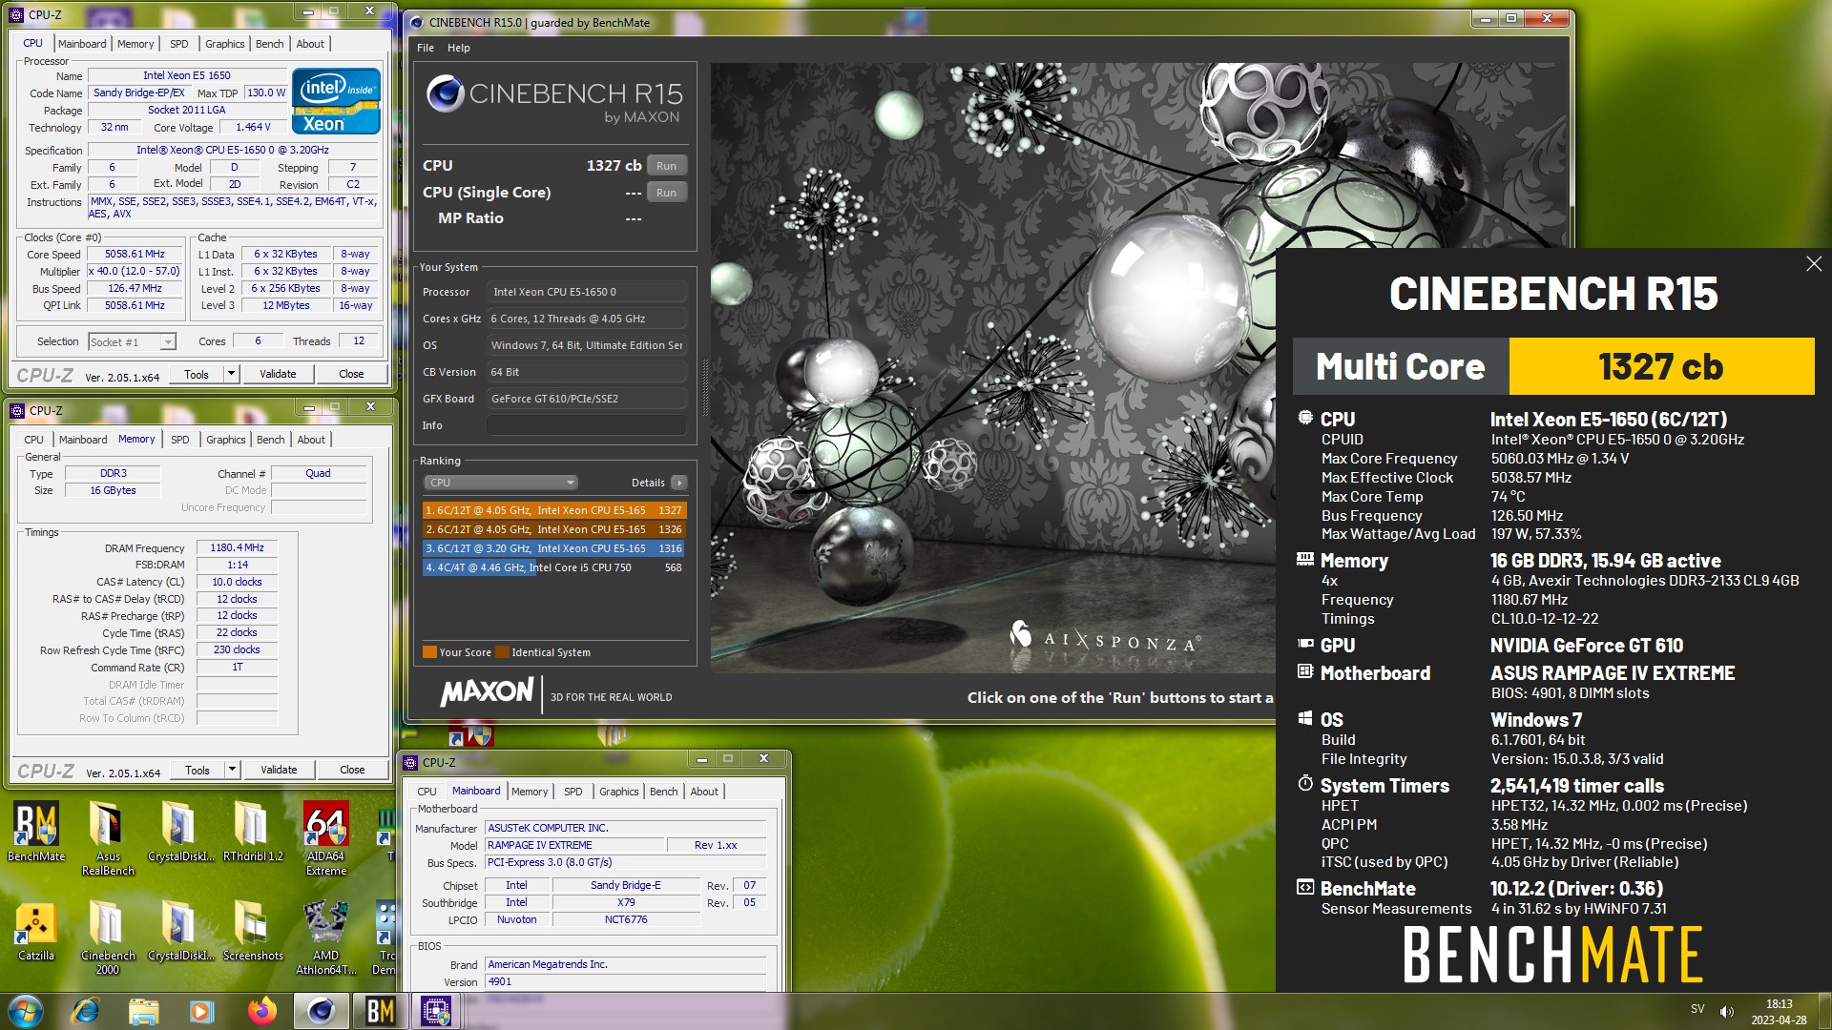Launch Firefox from the taskbar

[x=261, y=1011]
